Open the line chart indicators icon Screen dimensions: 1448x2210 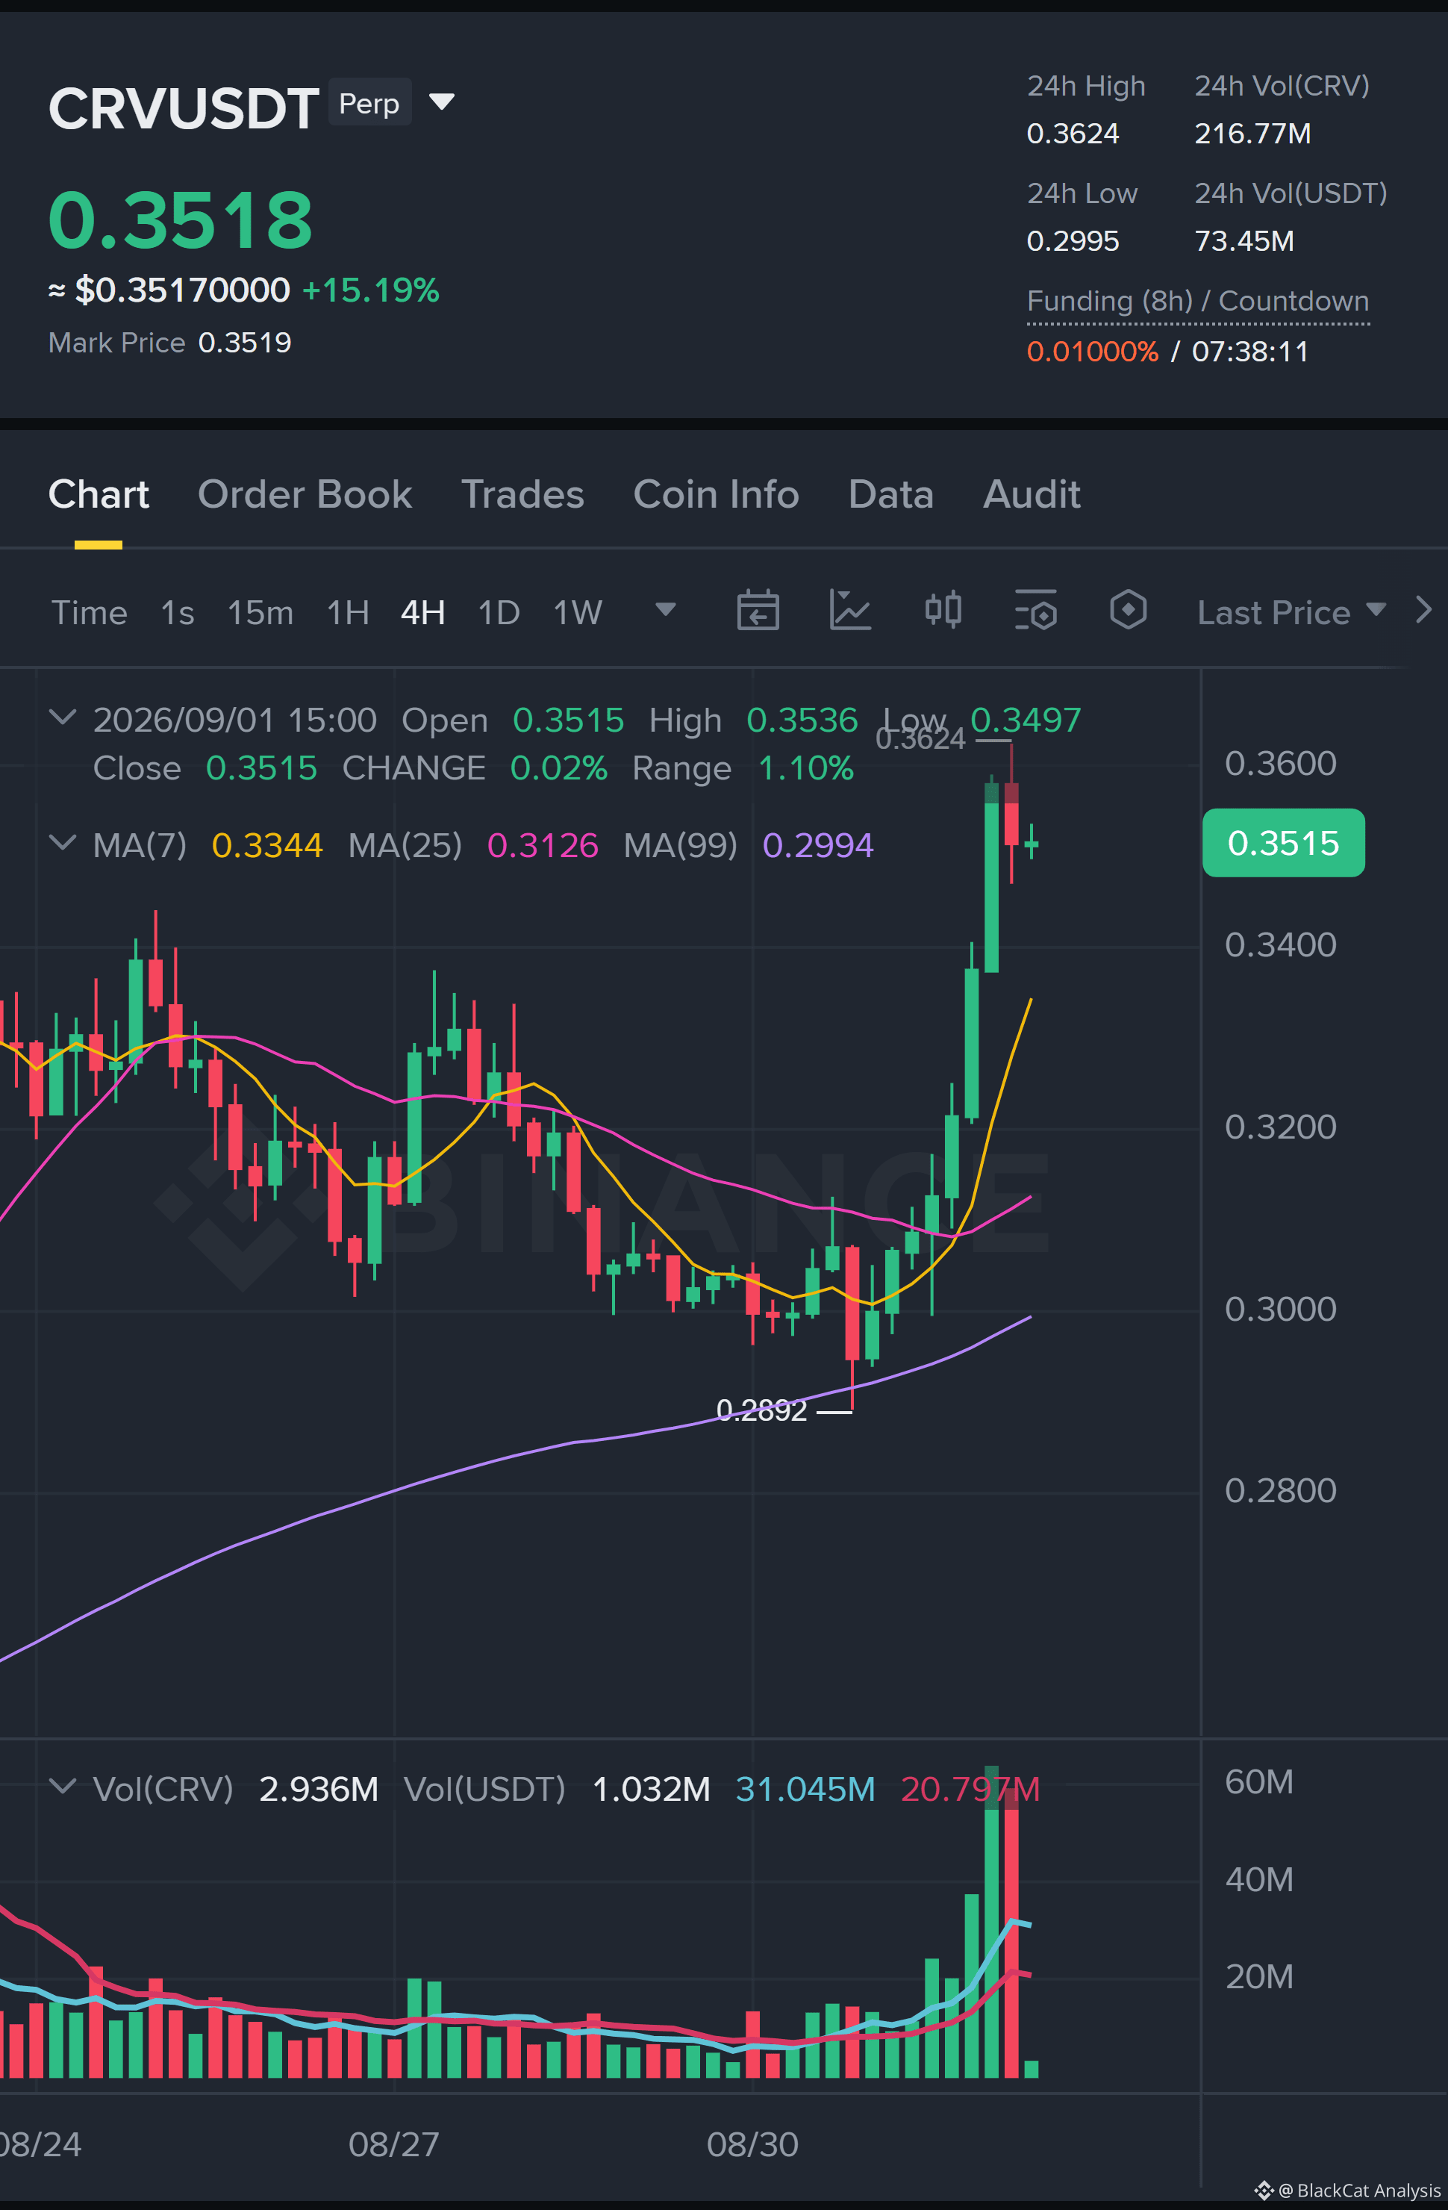tap(849, 611)
